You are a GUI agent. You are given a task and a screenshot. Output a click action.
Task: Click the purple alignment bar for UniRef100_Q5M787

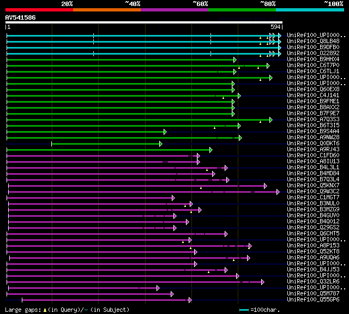coord(89,294)
